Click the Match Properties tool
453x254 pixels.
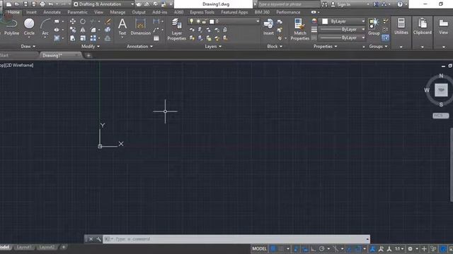point(299,29)
